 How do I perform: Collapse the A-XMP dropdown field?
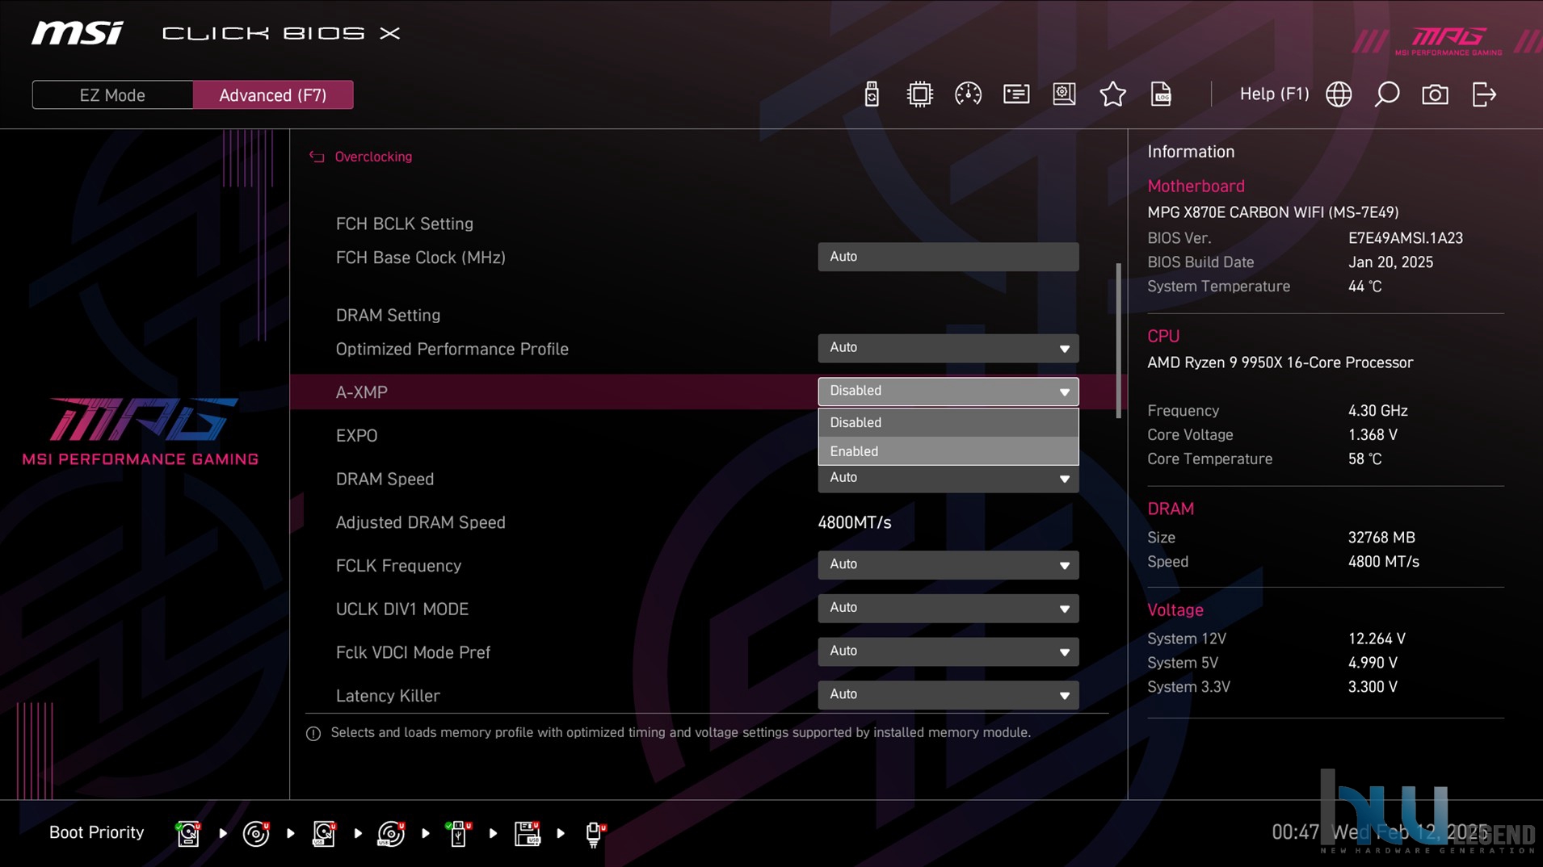948,391
